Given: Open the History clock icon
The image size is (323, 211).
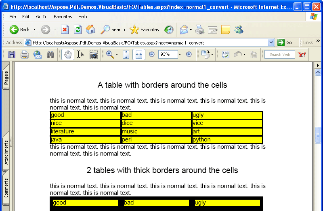Looking at the screenshot, I should click(169, 30).
